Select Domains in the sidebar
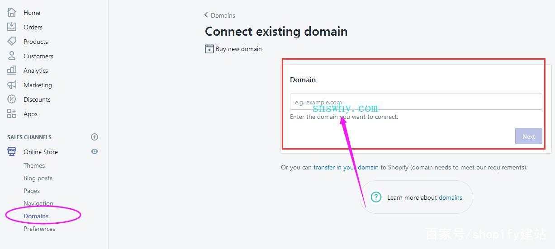This screenshot has width=555, height=249. point(36,216)
